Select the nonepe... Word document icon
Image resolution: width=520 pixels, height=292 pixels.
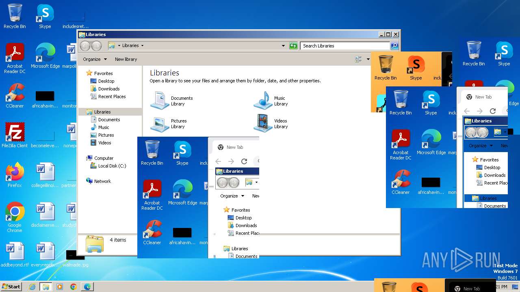tap(71, 135)
